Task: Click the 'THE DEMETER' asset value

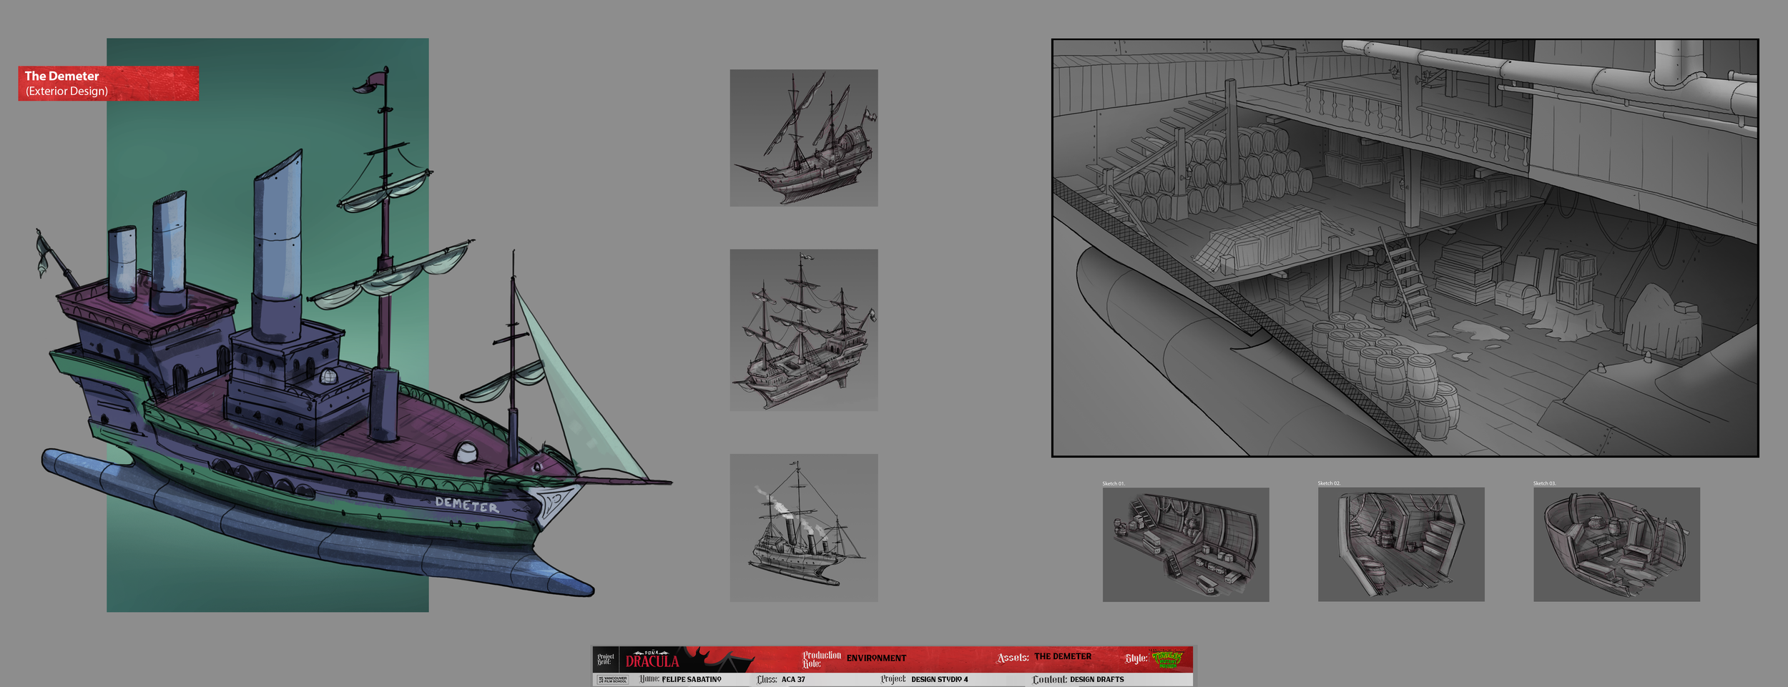Action: click(1063, 656)
